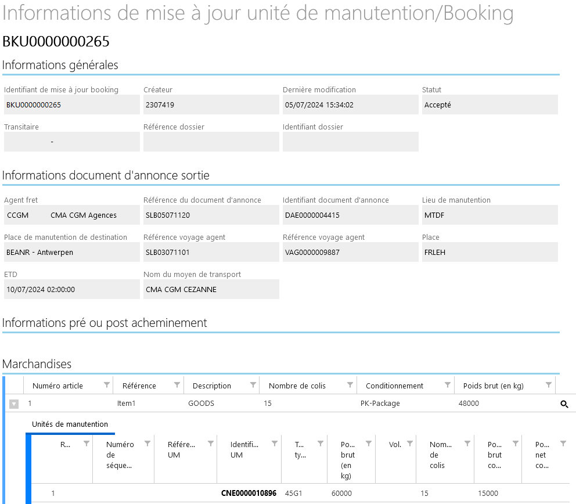Screen dimensions: 576x504
Task: Click the 60000 gross weight cell
Action: 341,493
